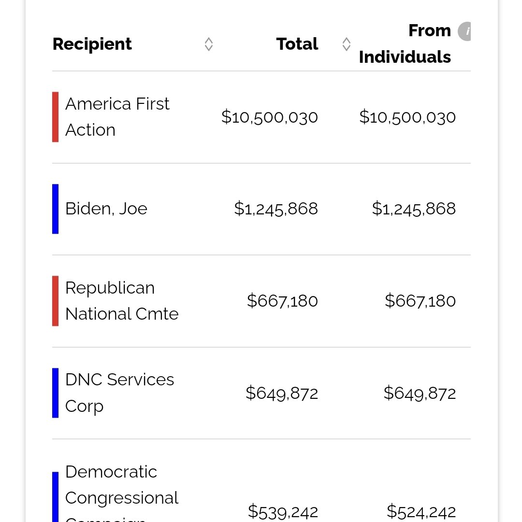522x522 pixels.
Task: Sort table by Total column arrows
Action: 346,44
